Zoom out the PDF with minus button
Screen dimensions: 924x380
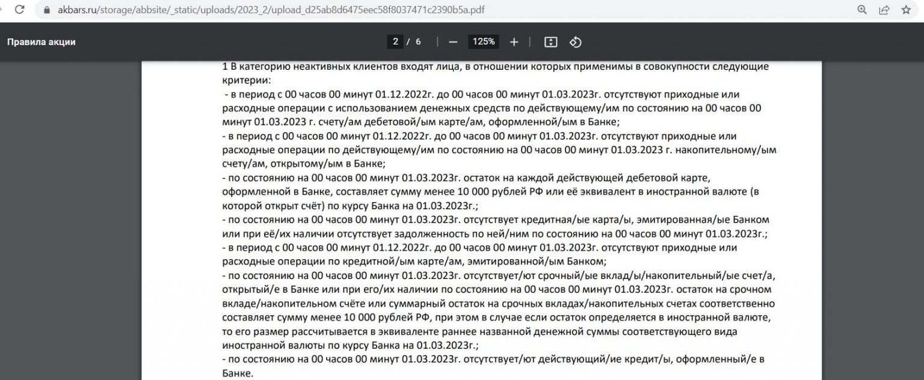(x=454, y=41)
